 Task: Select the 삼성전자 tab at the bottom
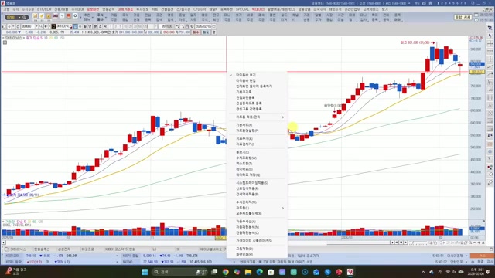64,249
